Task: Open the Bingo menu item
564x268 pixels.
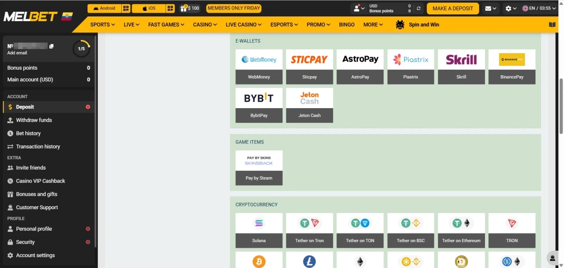Action: pos(347,24)
